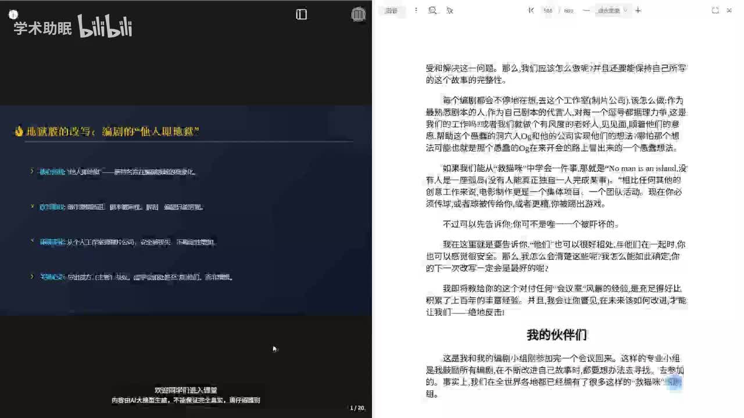This screenshot has width=744, height=418.
Task: Click the current page number field 588
Action: 548,10
